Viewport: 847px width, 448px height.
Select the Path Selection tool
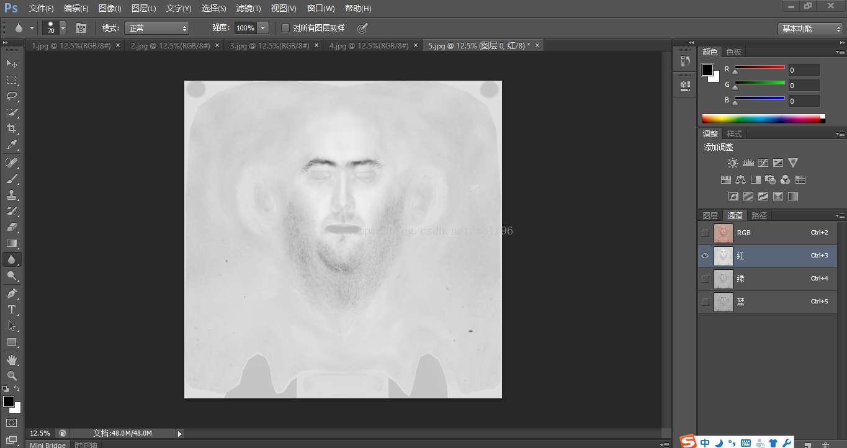click(x=12, y=326)
